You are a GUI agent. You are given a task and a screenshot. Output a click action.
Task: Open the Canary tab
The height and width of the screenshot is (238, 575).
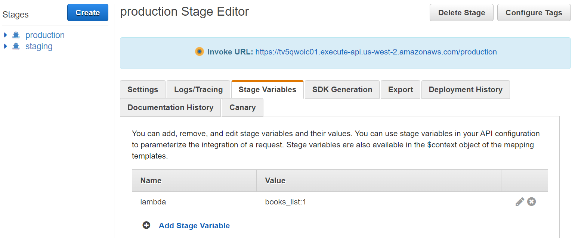click(242, 107)
